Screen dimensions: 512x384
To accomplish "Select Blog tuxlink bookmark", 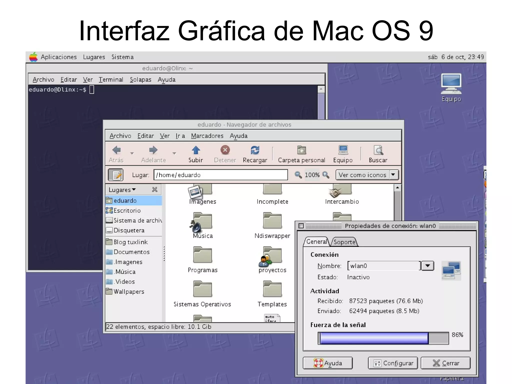I will click(x=134, y=242).
